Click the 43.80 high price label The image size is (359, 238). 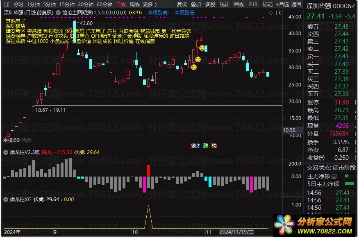click(x=86, y=23)
